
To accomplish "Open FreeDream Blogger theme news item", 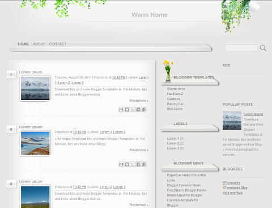I will pyautogui.click(x=186, y=190).
